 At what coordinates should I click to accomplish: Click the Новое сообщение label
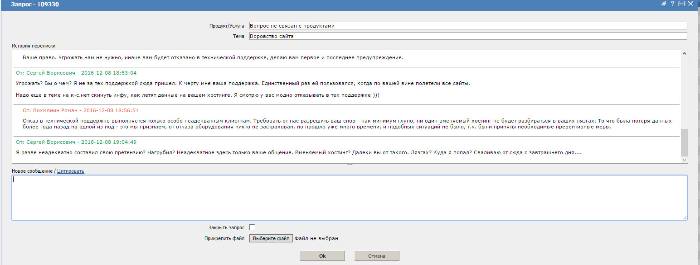tap(33, 171)
